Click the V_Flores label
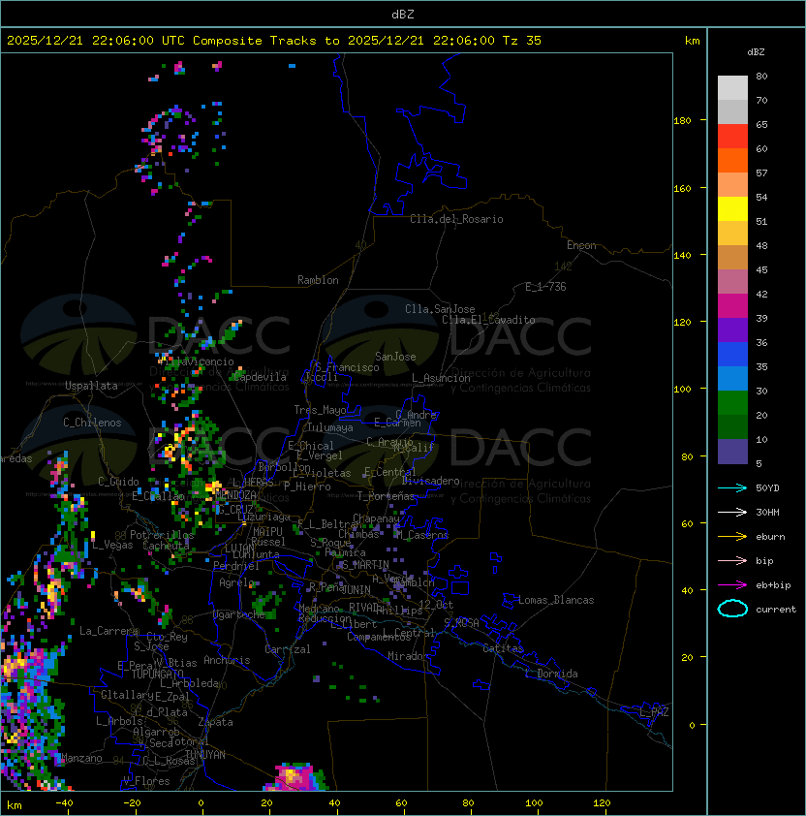 click(x=146, y=781)
